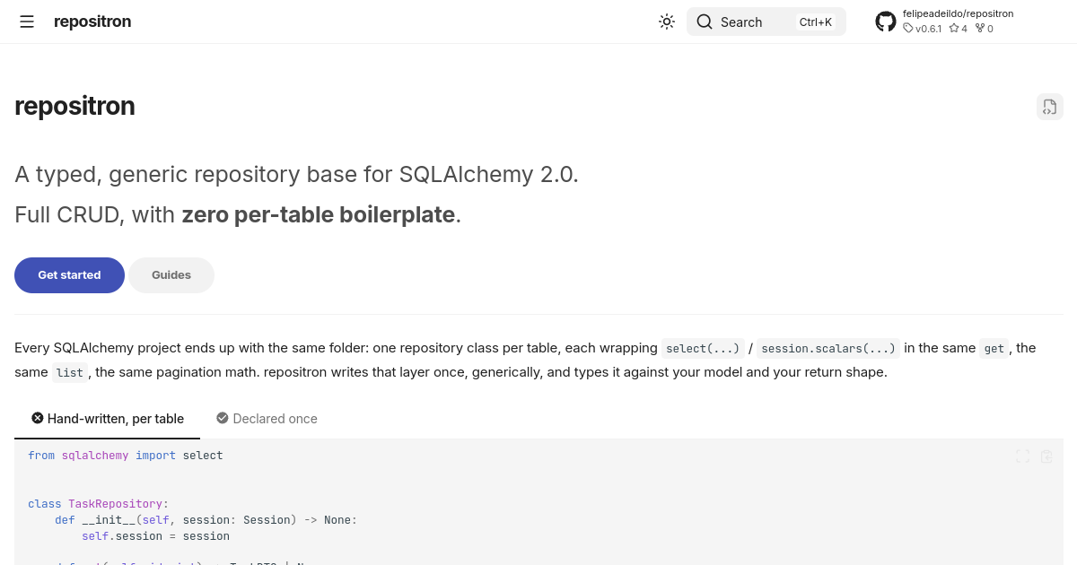Image resolution: width=1077 pixels, height=565 pixels.
Task: Open felipeadeildo/repositron repository link
Action: coord(959,13)
